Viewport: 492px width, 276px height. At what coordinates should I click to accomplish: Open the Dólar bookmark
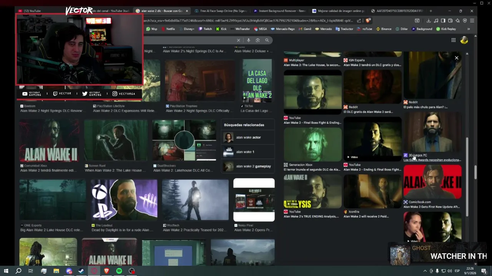tap(401, 29)
